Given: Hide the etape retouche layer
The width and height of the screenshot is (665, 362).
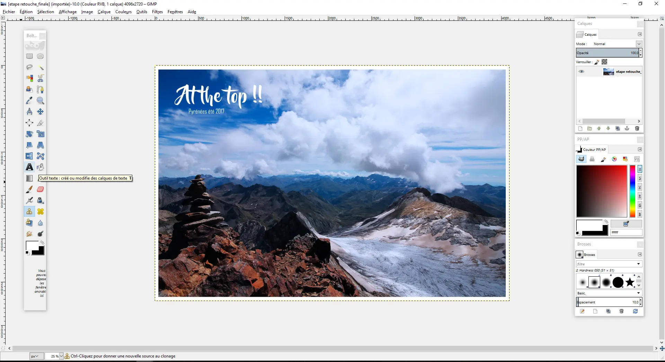Looking at the screenshot, I should (x=582, y=71).
